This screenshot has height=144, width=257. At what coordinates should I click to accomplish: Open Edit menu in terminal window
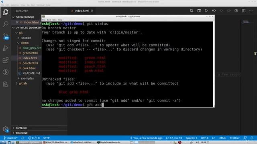pyautogui.click(x=49, y=20)
